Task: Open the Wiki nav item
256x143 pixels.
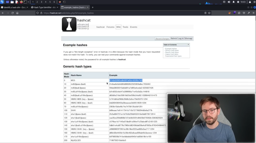Action: click(x=118, y=27)
